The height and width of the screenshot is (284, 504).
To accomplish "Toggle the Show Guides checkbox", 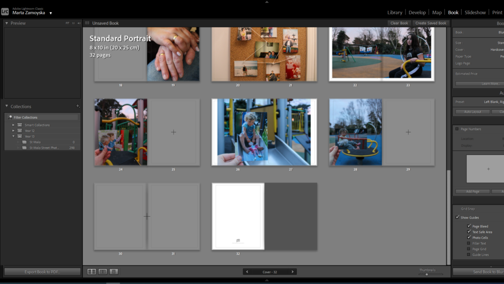I will [x=457, y=217].
